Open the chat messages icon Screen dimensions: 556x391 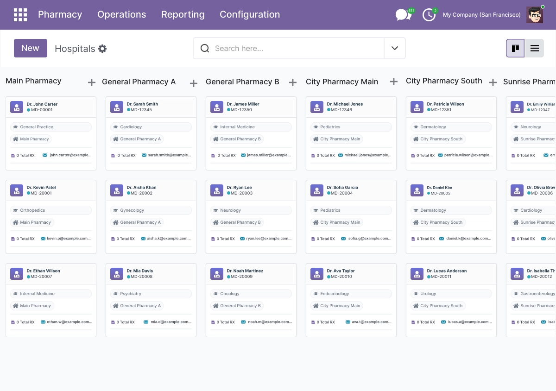coord(404,15)
